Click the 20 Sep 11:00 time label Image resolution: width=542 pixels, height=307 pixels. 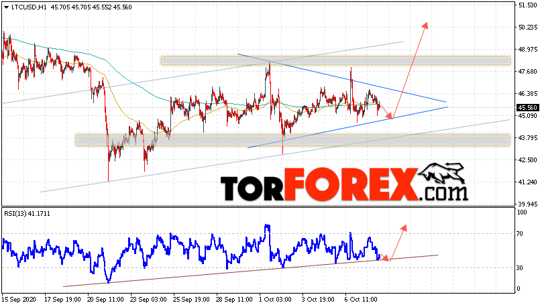[x=105, y=300]
